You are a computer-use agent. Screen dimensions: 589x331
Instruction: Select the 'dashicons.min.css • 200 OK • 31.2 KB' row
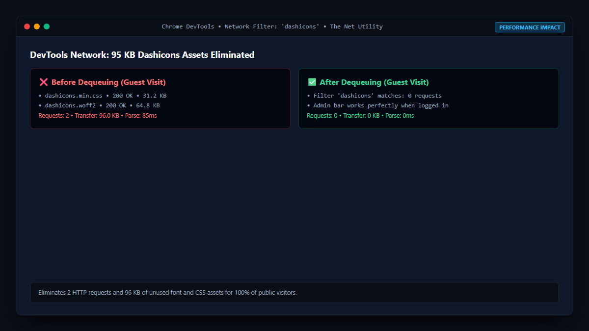pos(103,96)
